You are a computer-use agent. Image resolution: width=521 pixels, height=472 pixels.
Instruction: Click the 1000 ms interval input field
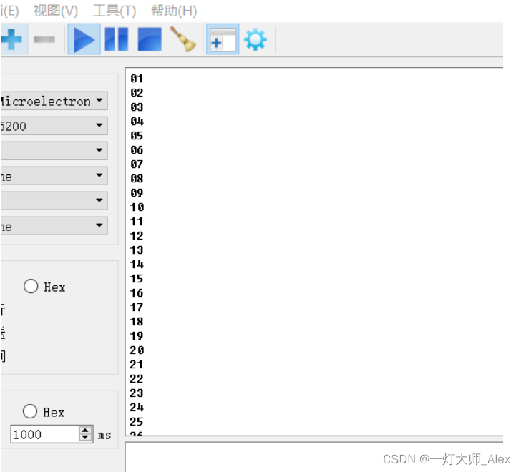point(45,434)
